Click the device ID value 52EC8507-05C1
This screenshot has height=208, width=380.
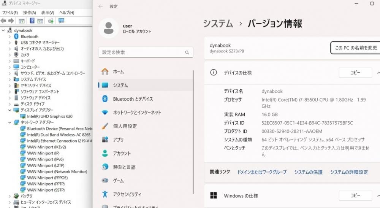click(307, 123)
